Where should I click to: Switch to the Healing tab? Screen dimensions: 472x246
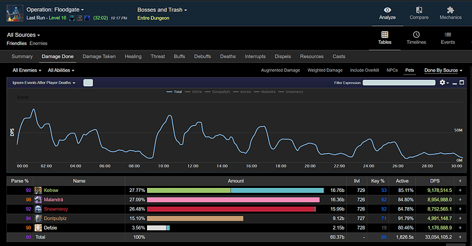coord(133,56)
